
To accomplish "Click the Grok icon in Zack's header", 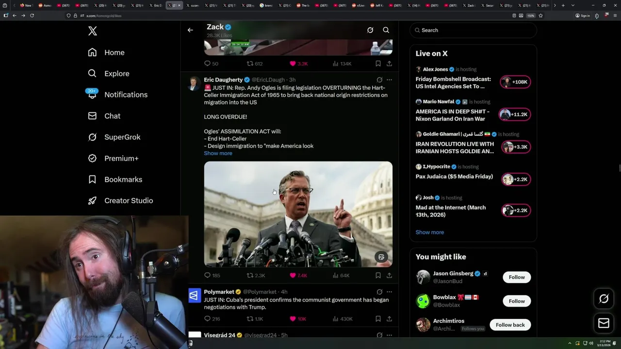I will [370, 30].
